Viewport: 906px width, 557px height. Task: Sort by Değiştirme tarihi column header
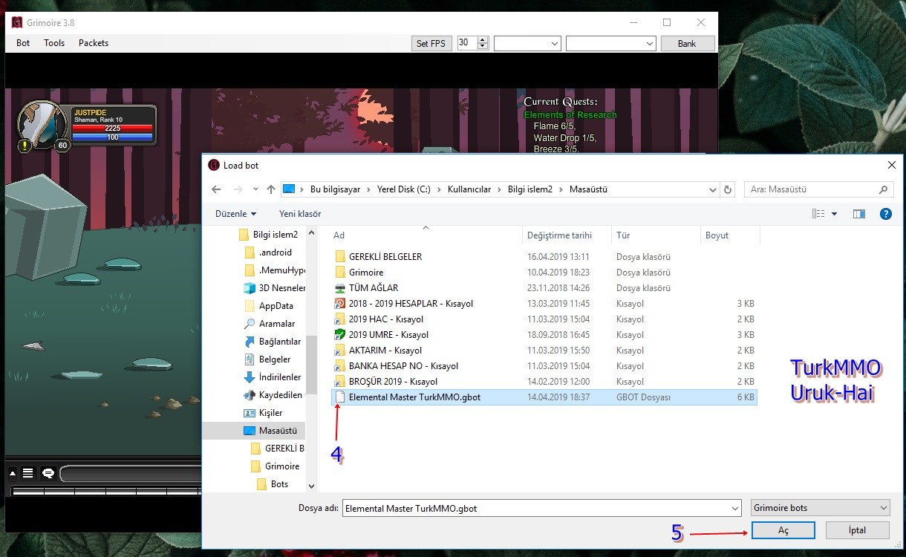(x=567, y=235)
